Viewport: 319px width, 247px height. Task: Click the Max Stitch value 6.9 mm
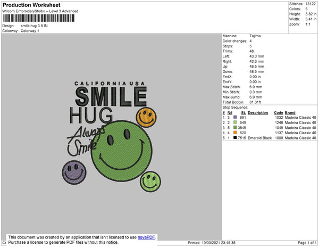tap(256, 87)
